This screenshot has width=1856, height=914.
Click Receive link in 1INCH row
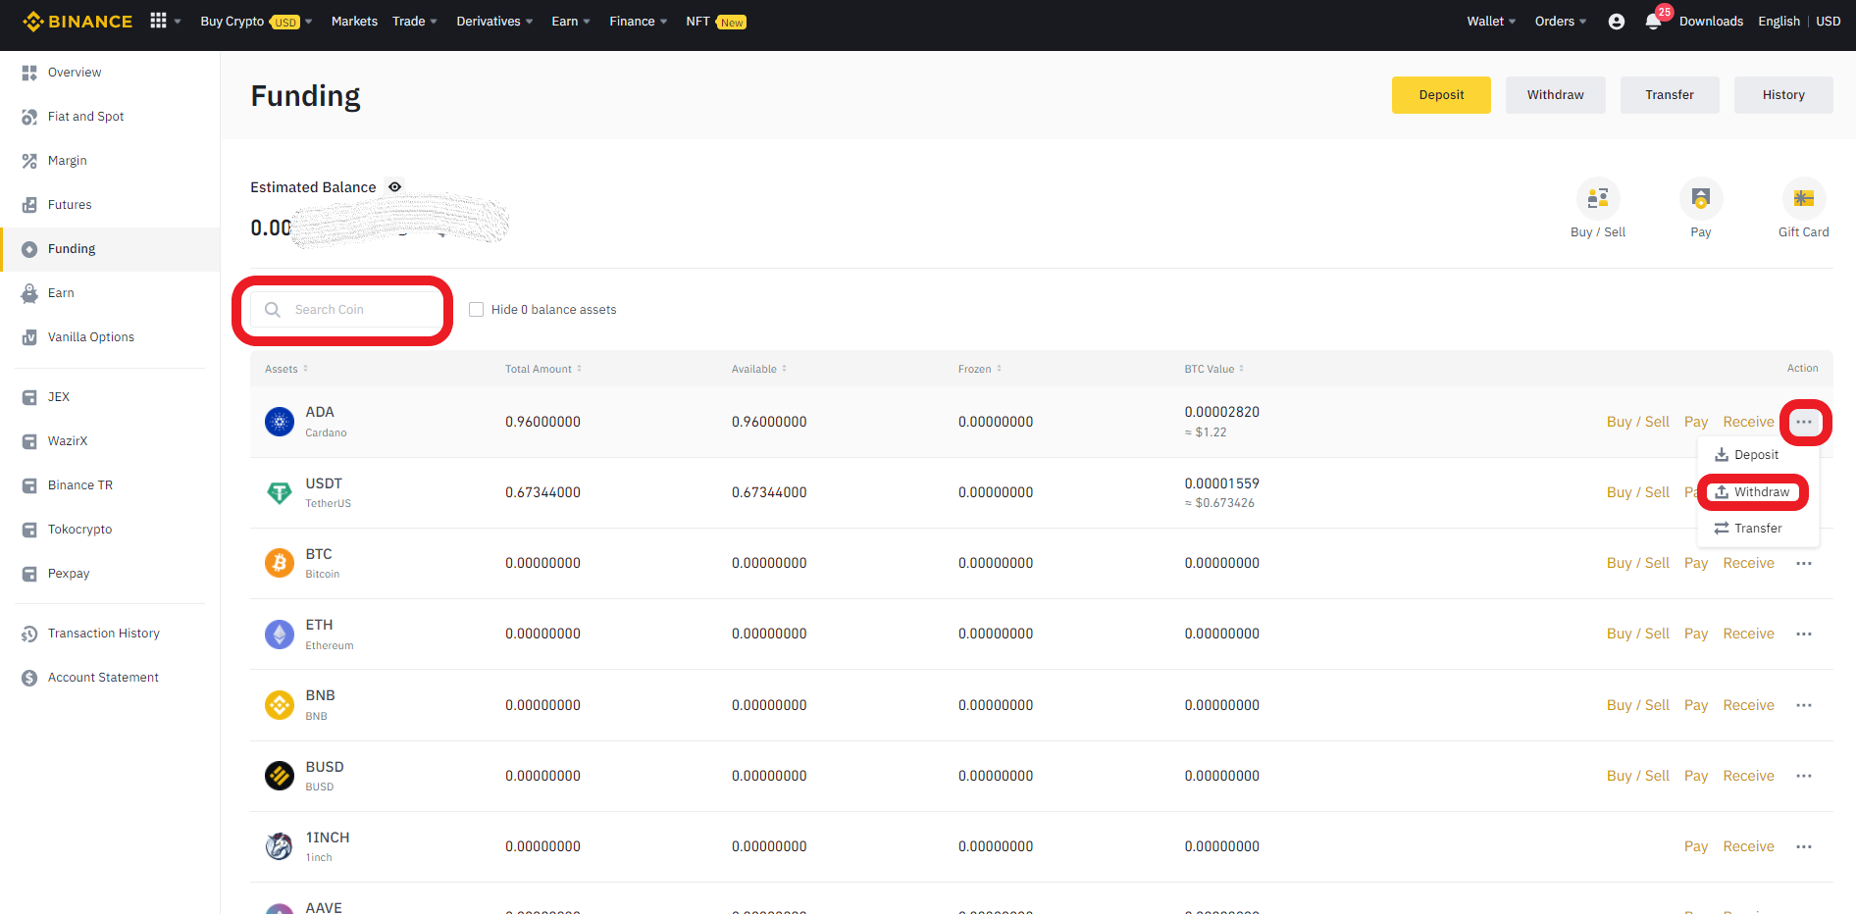tap(1749, 846)
